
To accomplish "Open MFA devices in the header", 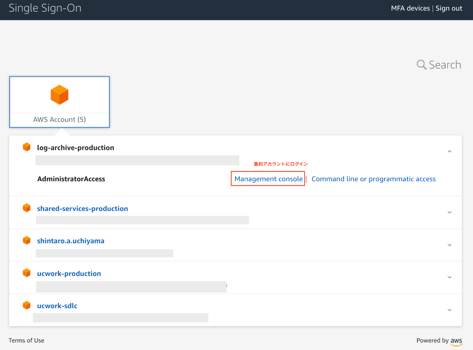I will click(x=410, y=8).
